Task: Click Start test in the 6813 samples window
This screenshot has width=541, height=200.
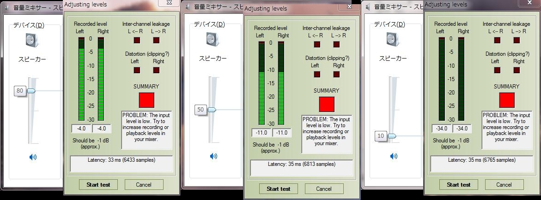Action: 279,188
